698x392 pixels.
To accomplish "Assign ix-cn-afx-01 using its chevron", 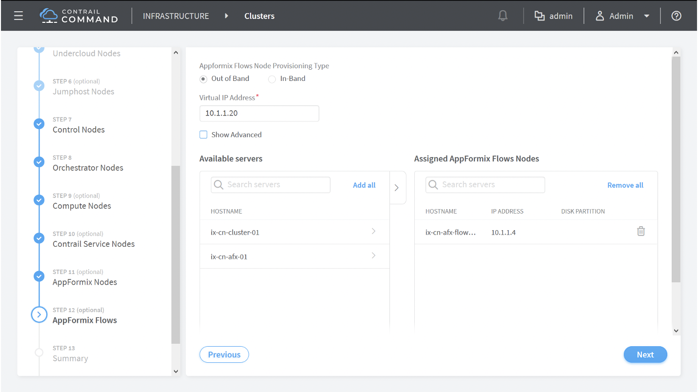I will click(x=373, y=256).
